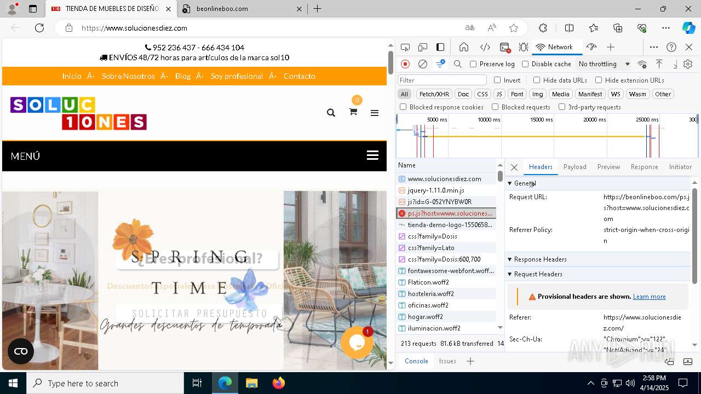
Task: Open the shopping cart icon
Action: pyautogui.click(x=353, y=112)
